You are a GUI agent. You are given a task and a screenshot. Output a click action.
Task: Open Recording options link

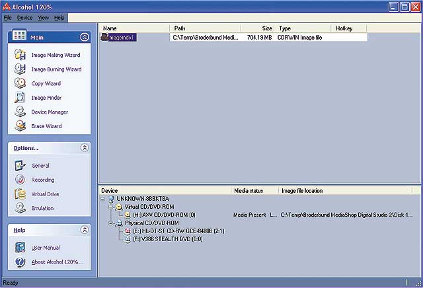tap(43, 180)
